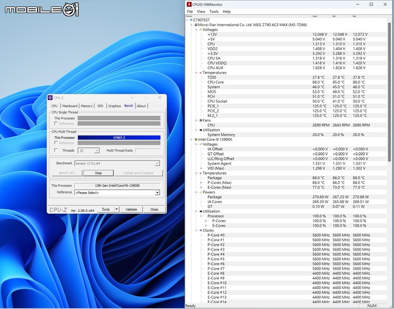Click the multi thread score bar 17007.3
Viewport: 394px width, 309px height.
click(119, 138)
